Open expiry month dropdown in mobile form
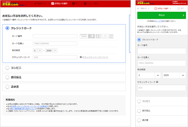188x127 pixels. tap(149, 75)
